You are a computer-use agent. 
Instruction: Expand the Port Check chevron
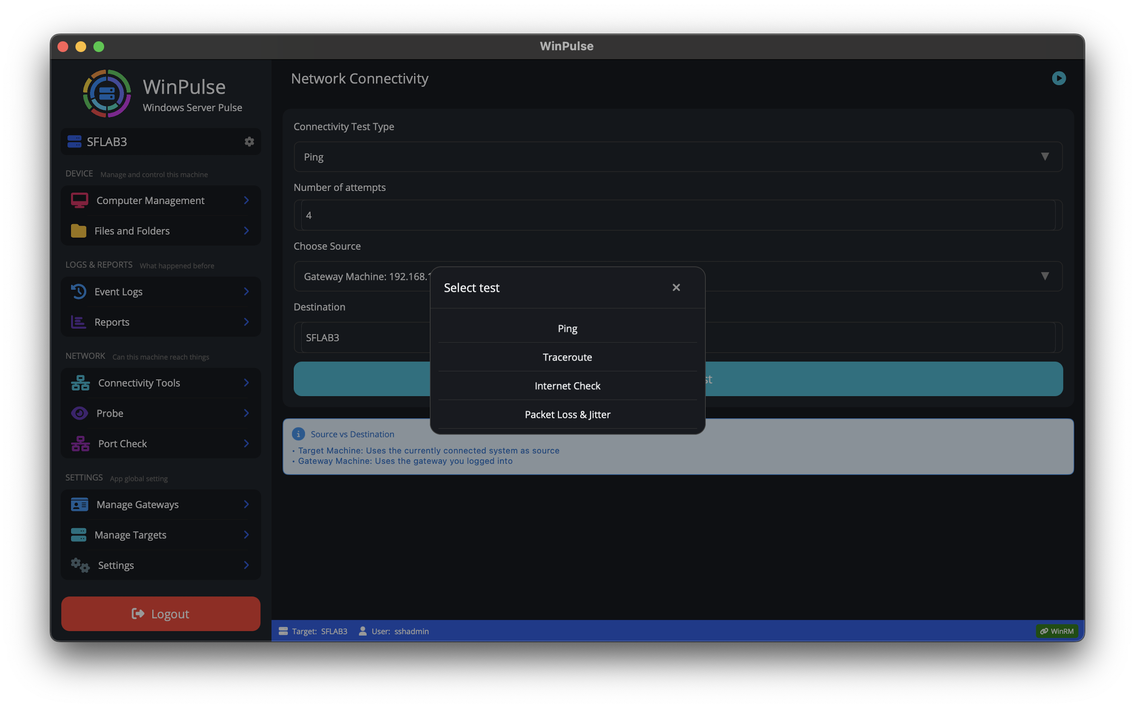click(246, 443)
